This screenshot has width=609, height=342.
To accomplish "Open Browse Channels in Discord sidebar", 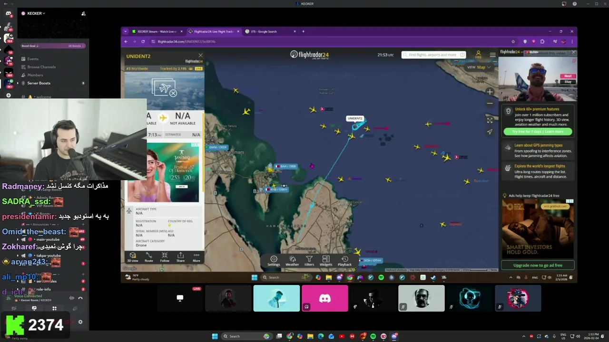I will click(41, 67).
